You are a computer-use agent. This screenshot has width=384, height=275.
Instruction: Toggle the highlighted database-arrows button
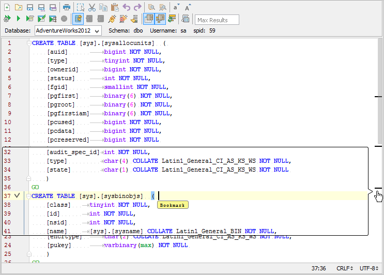pos(78,19)
